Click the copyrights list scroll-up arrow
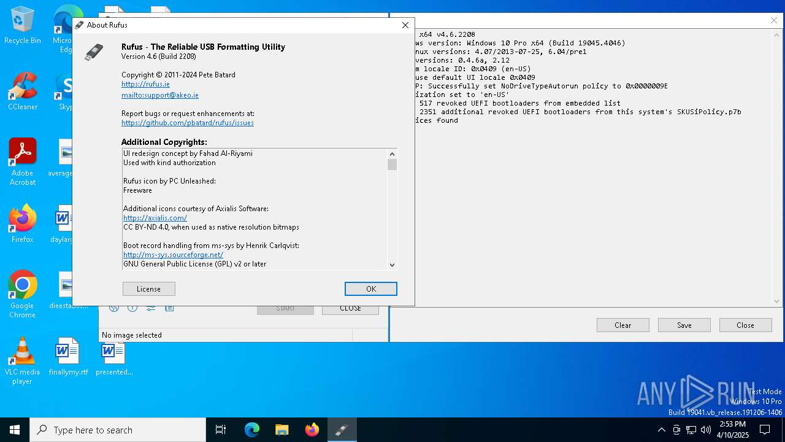Screen dimensions: 785x442 point(392,153)
